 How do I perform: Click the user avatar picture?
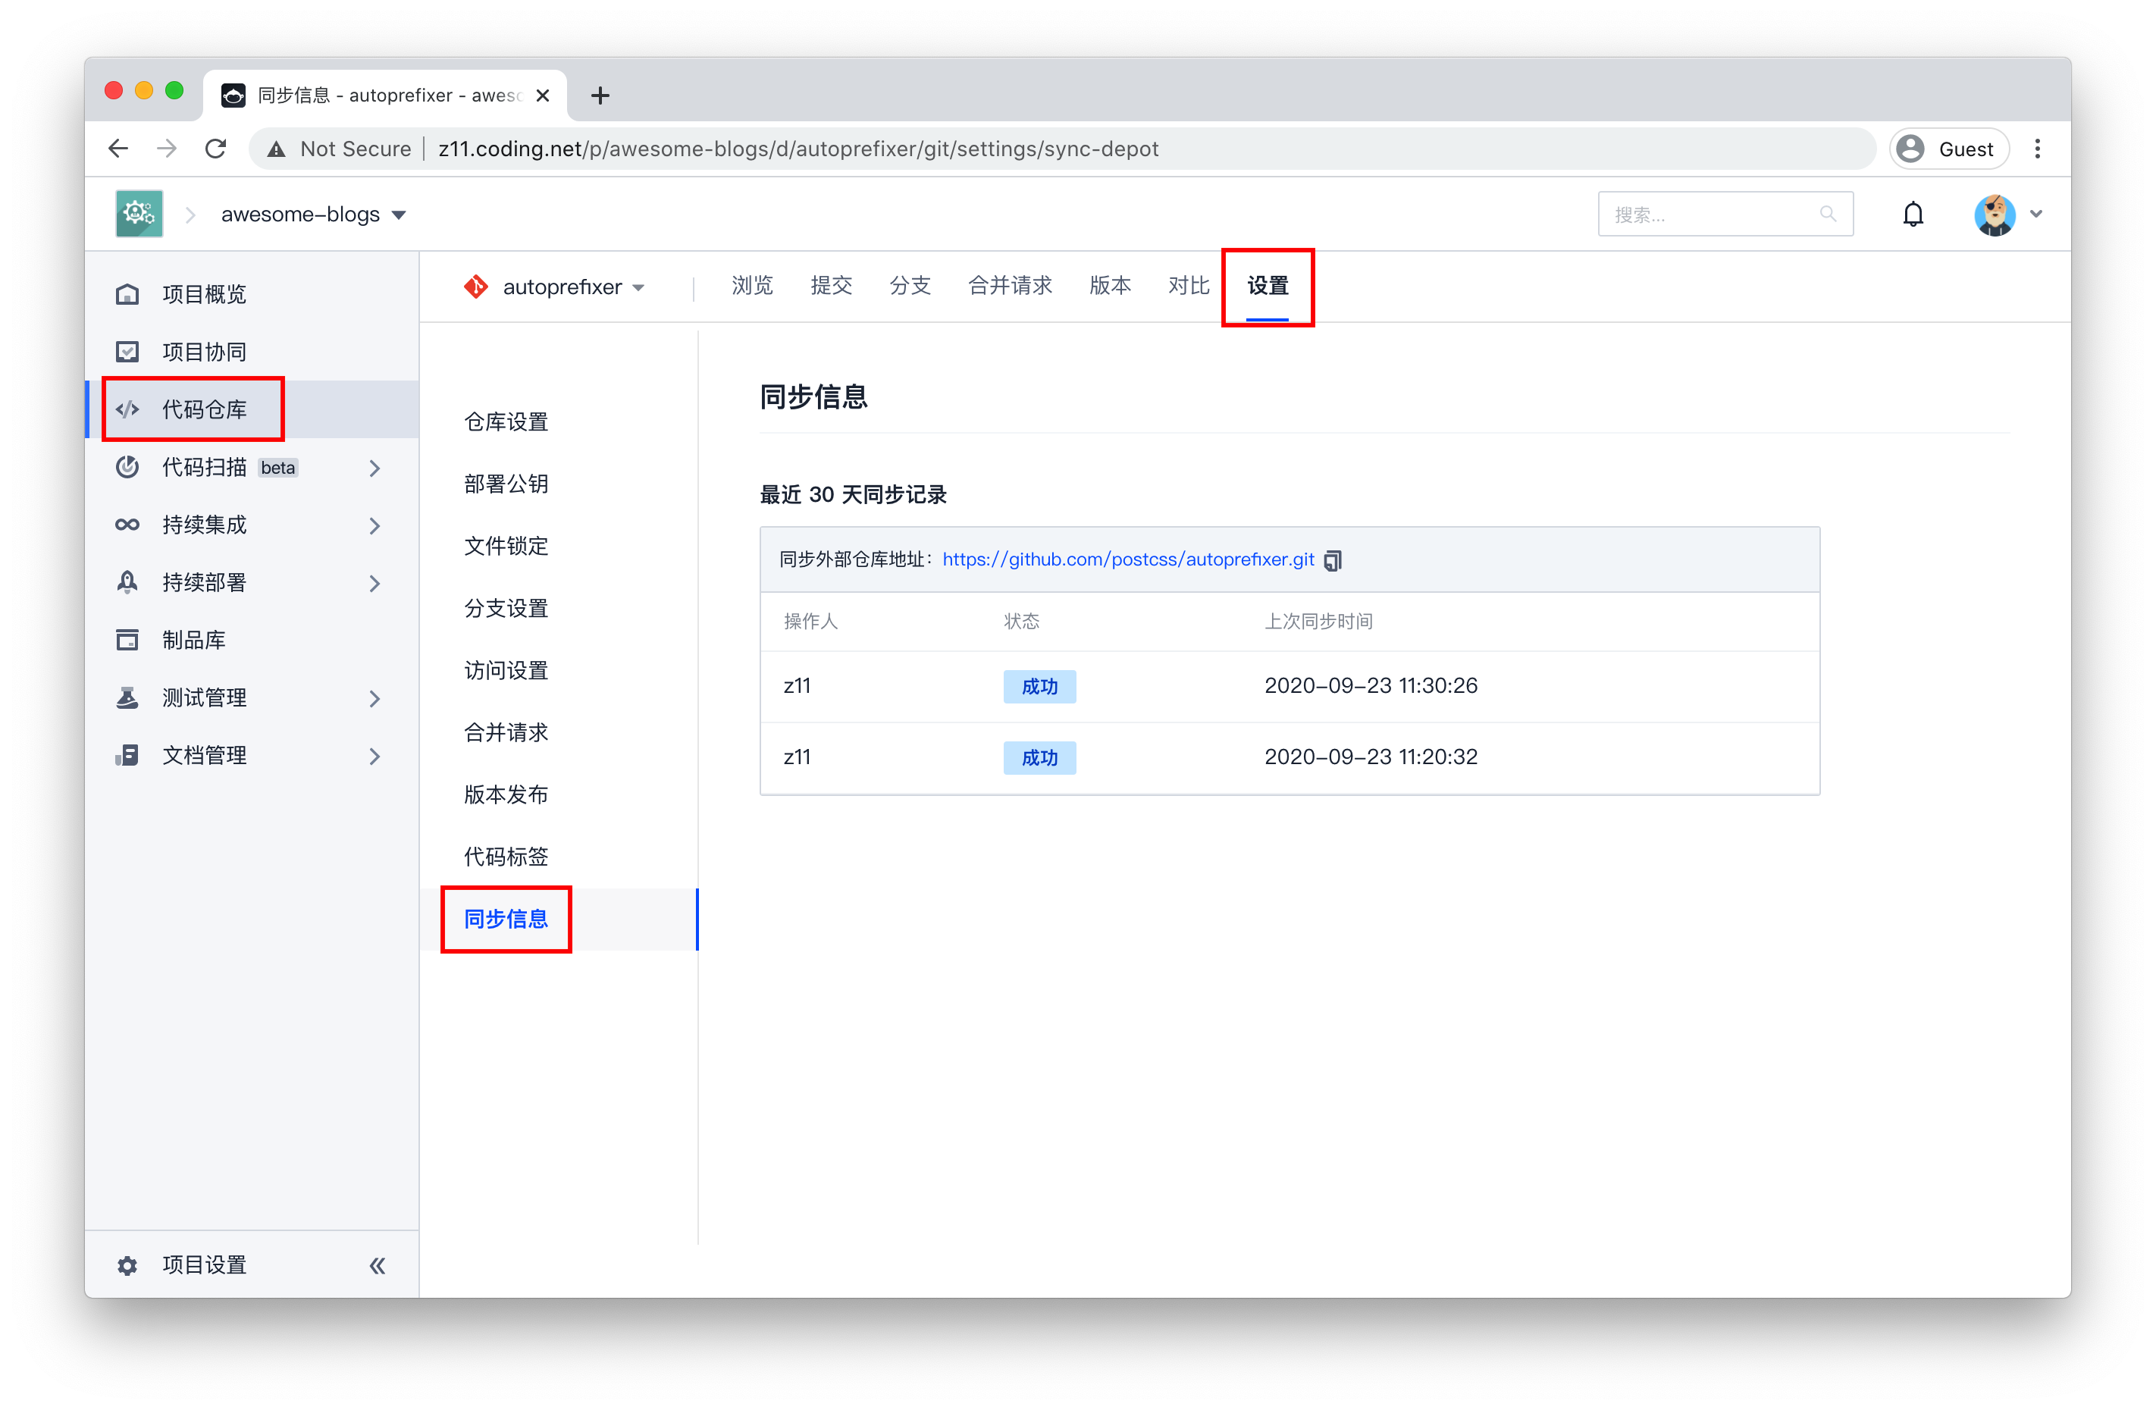click(x=1993, y=215)
